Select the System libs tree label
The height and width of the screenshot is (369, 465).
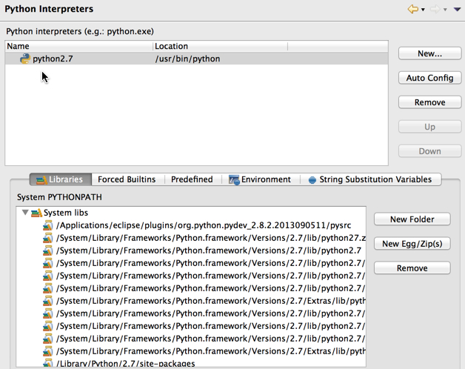pyautogui.click(x=66, y=213)
